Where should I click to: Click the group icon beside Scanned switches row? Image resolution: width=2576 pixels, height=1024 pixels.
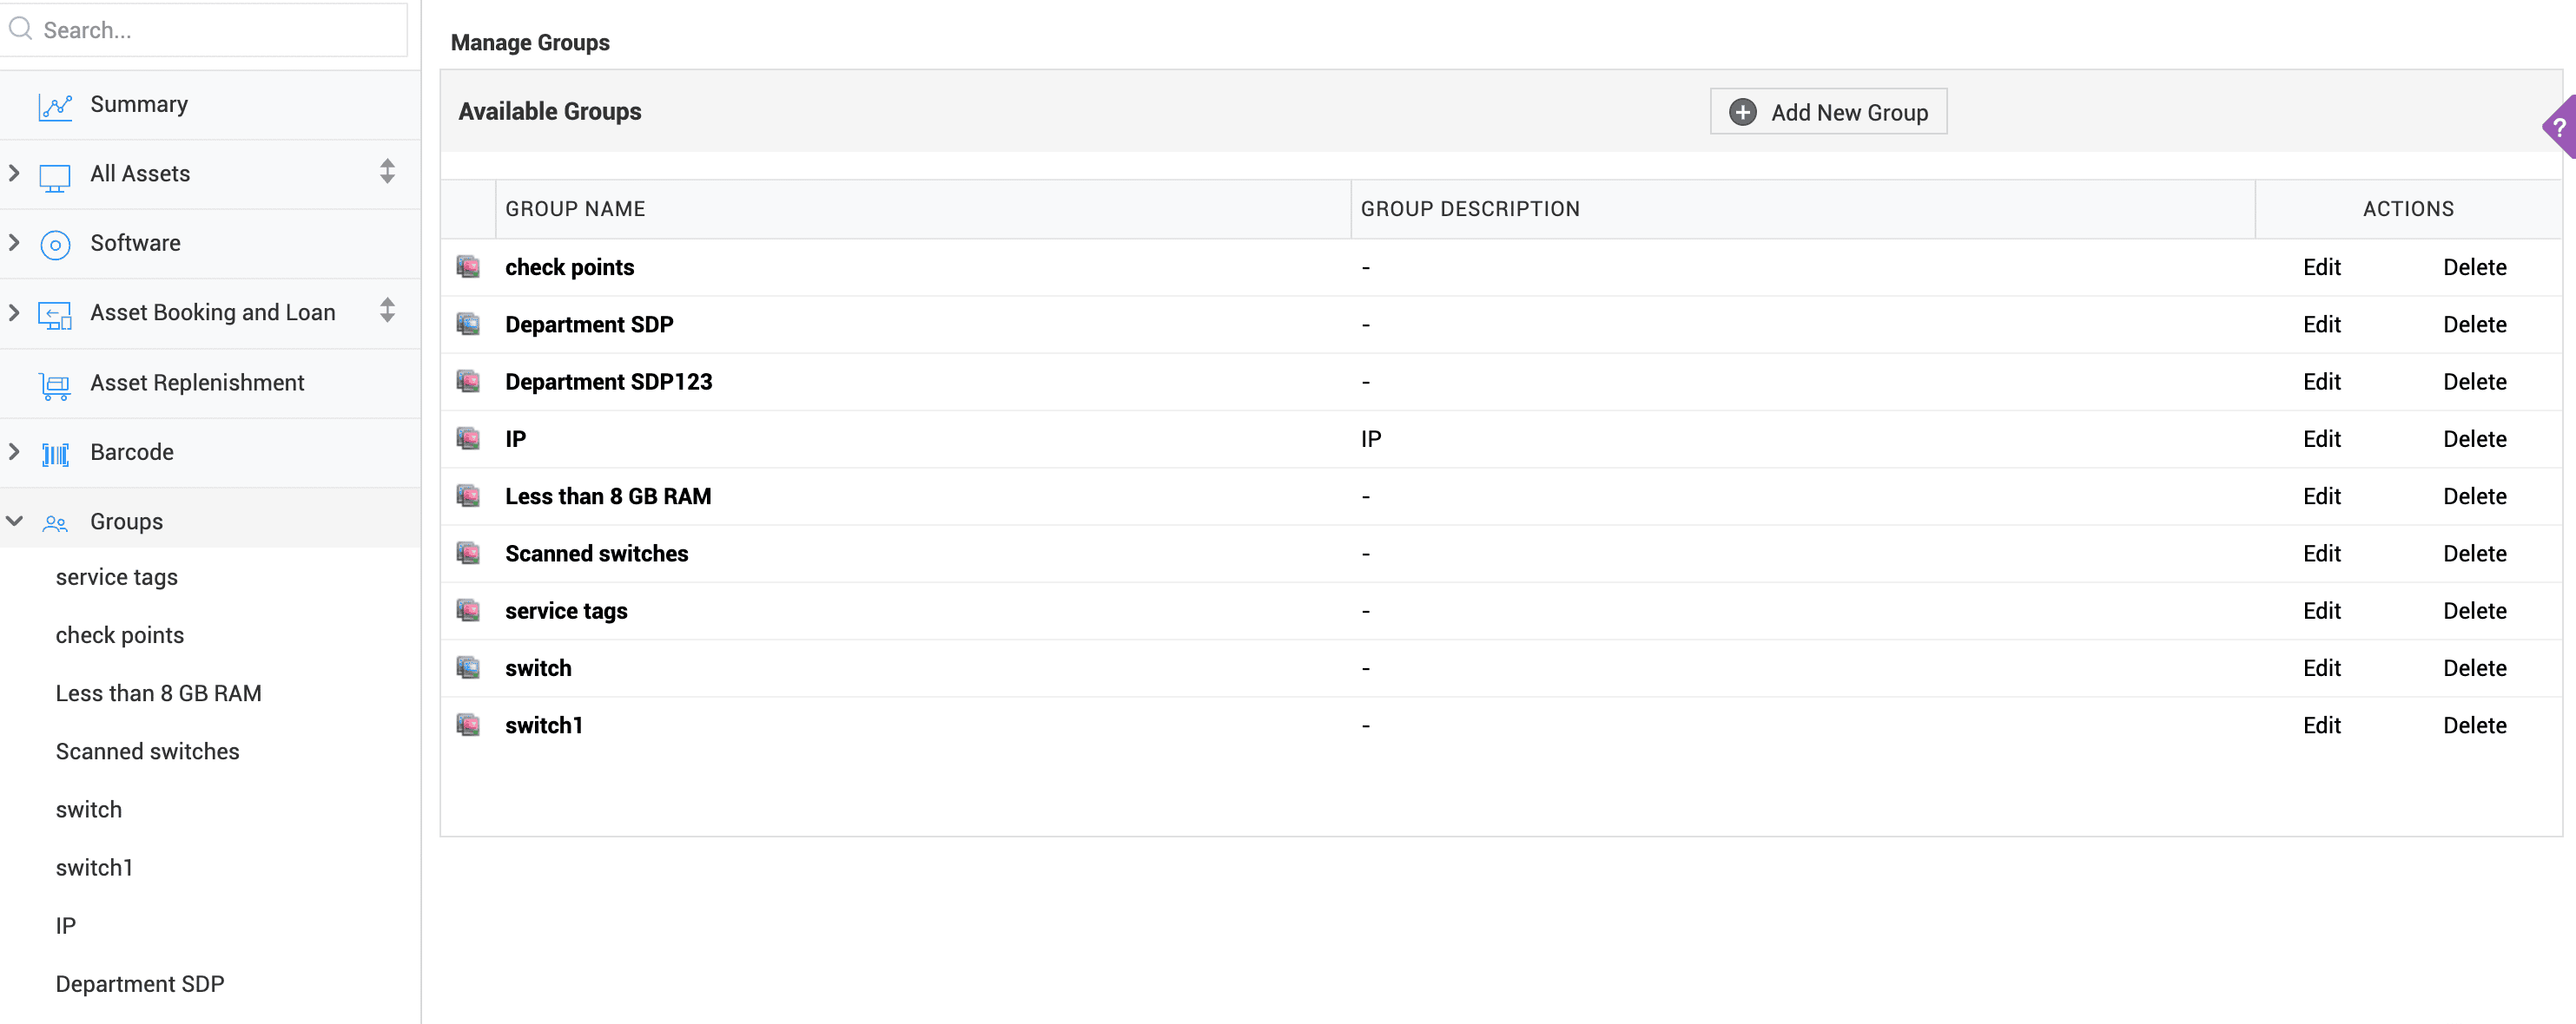[468, 553]
